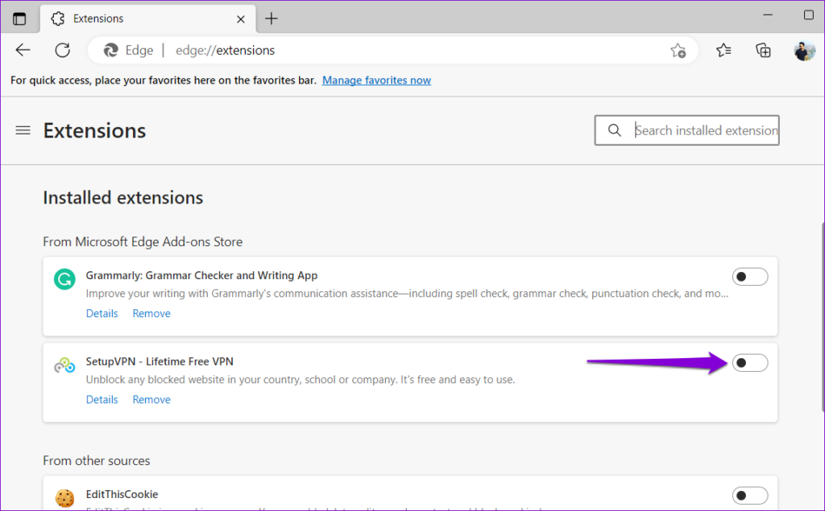The image size is (825, 511).
Task: Toggle the EditThisCookie extension on
Action: [749, 496]
